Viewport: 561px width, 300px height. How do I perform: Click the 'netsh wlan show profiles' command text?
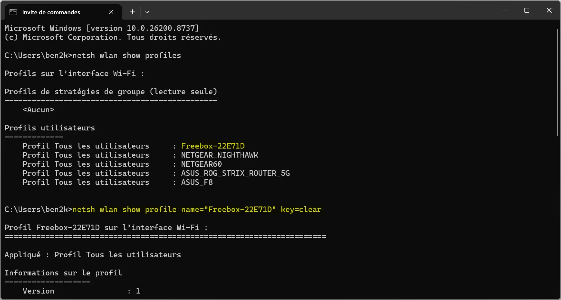126,55
